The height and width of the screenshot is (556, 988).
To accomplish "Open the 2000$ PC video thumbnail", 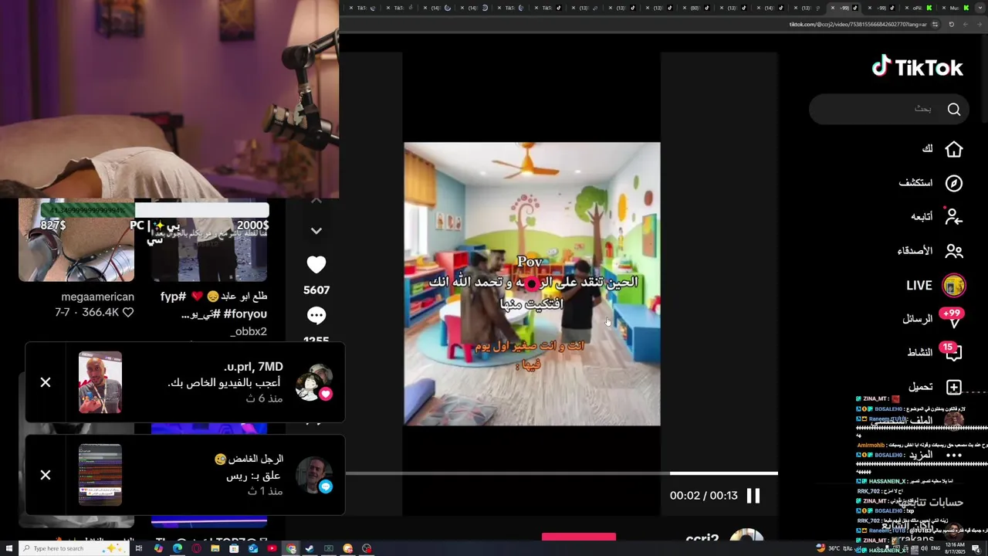I will coord(209,241).
